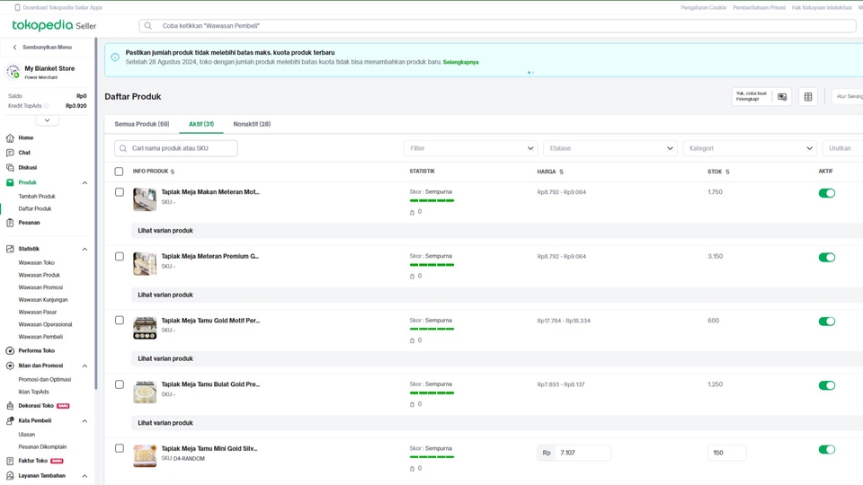The width and height of the screenshot is (863, 485).
Task: Click the table layout icon near Daftar Produk
Action: (808, 97)
